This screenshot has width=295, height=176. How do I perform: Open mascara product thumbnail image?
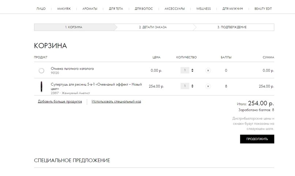click(41, 86)
